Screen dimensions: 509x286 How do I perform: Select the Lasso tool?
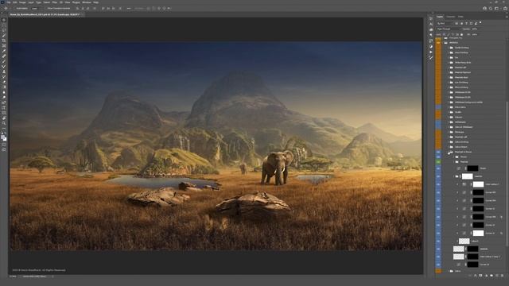click(4, 30)
